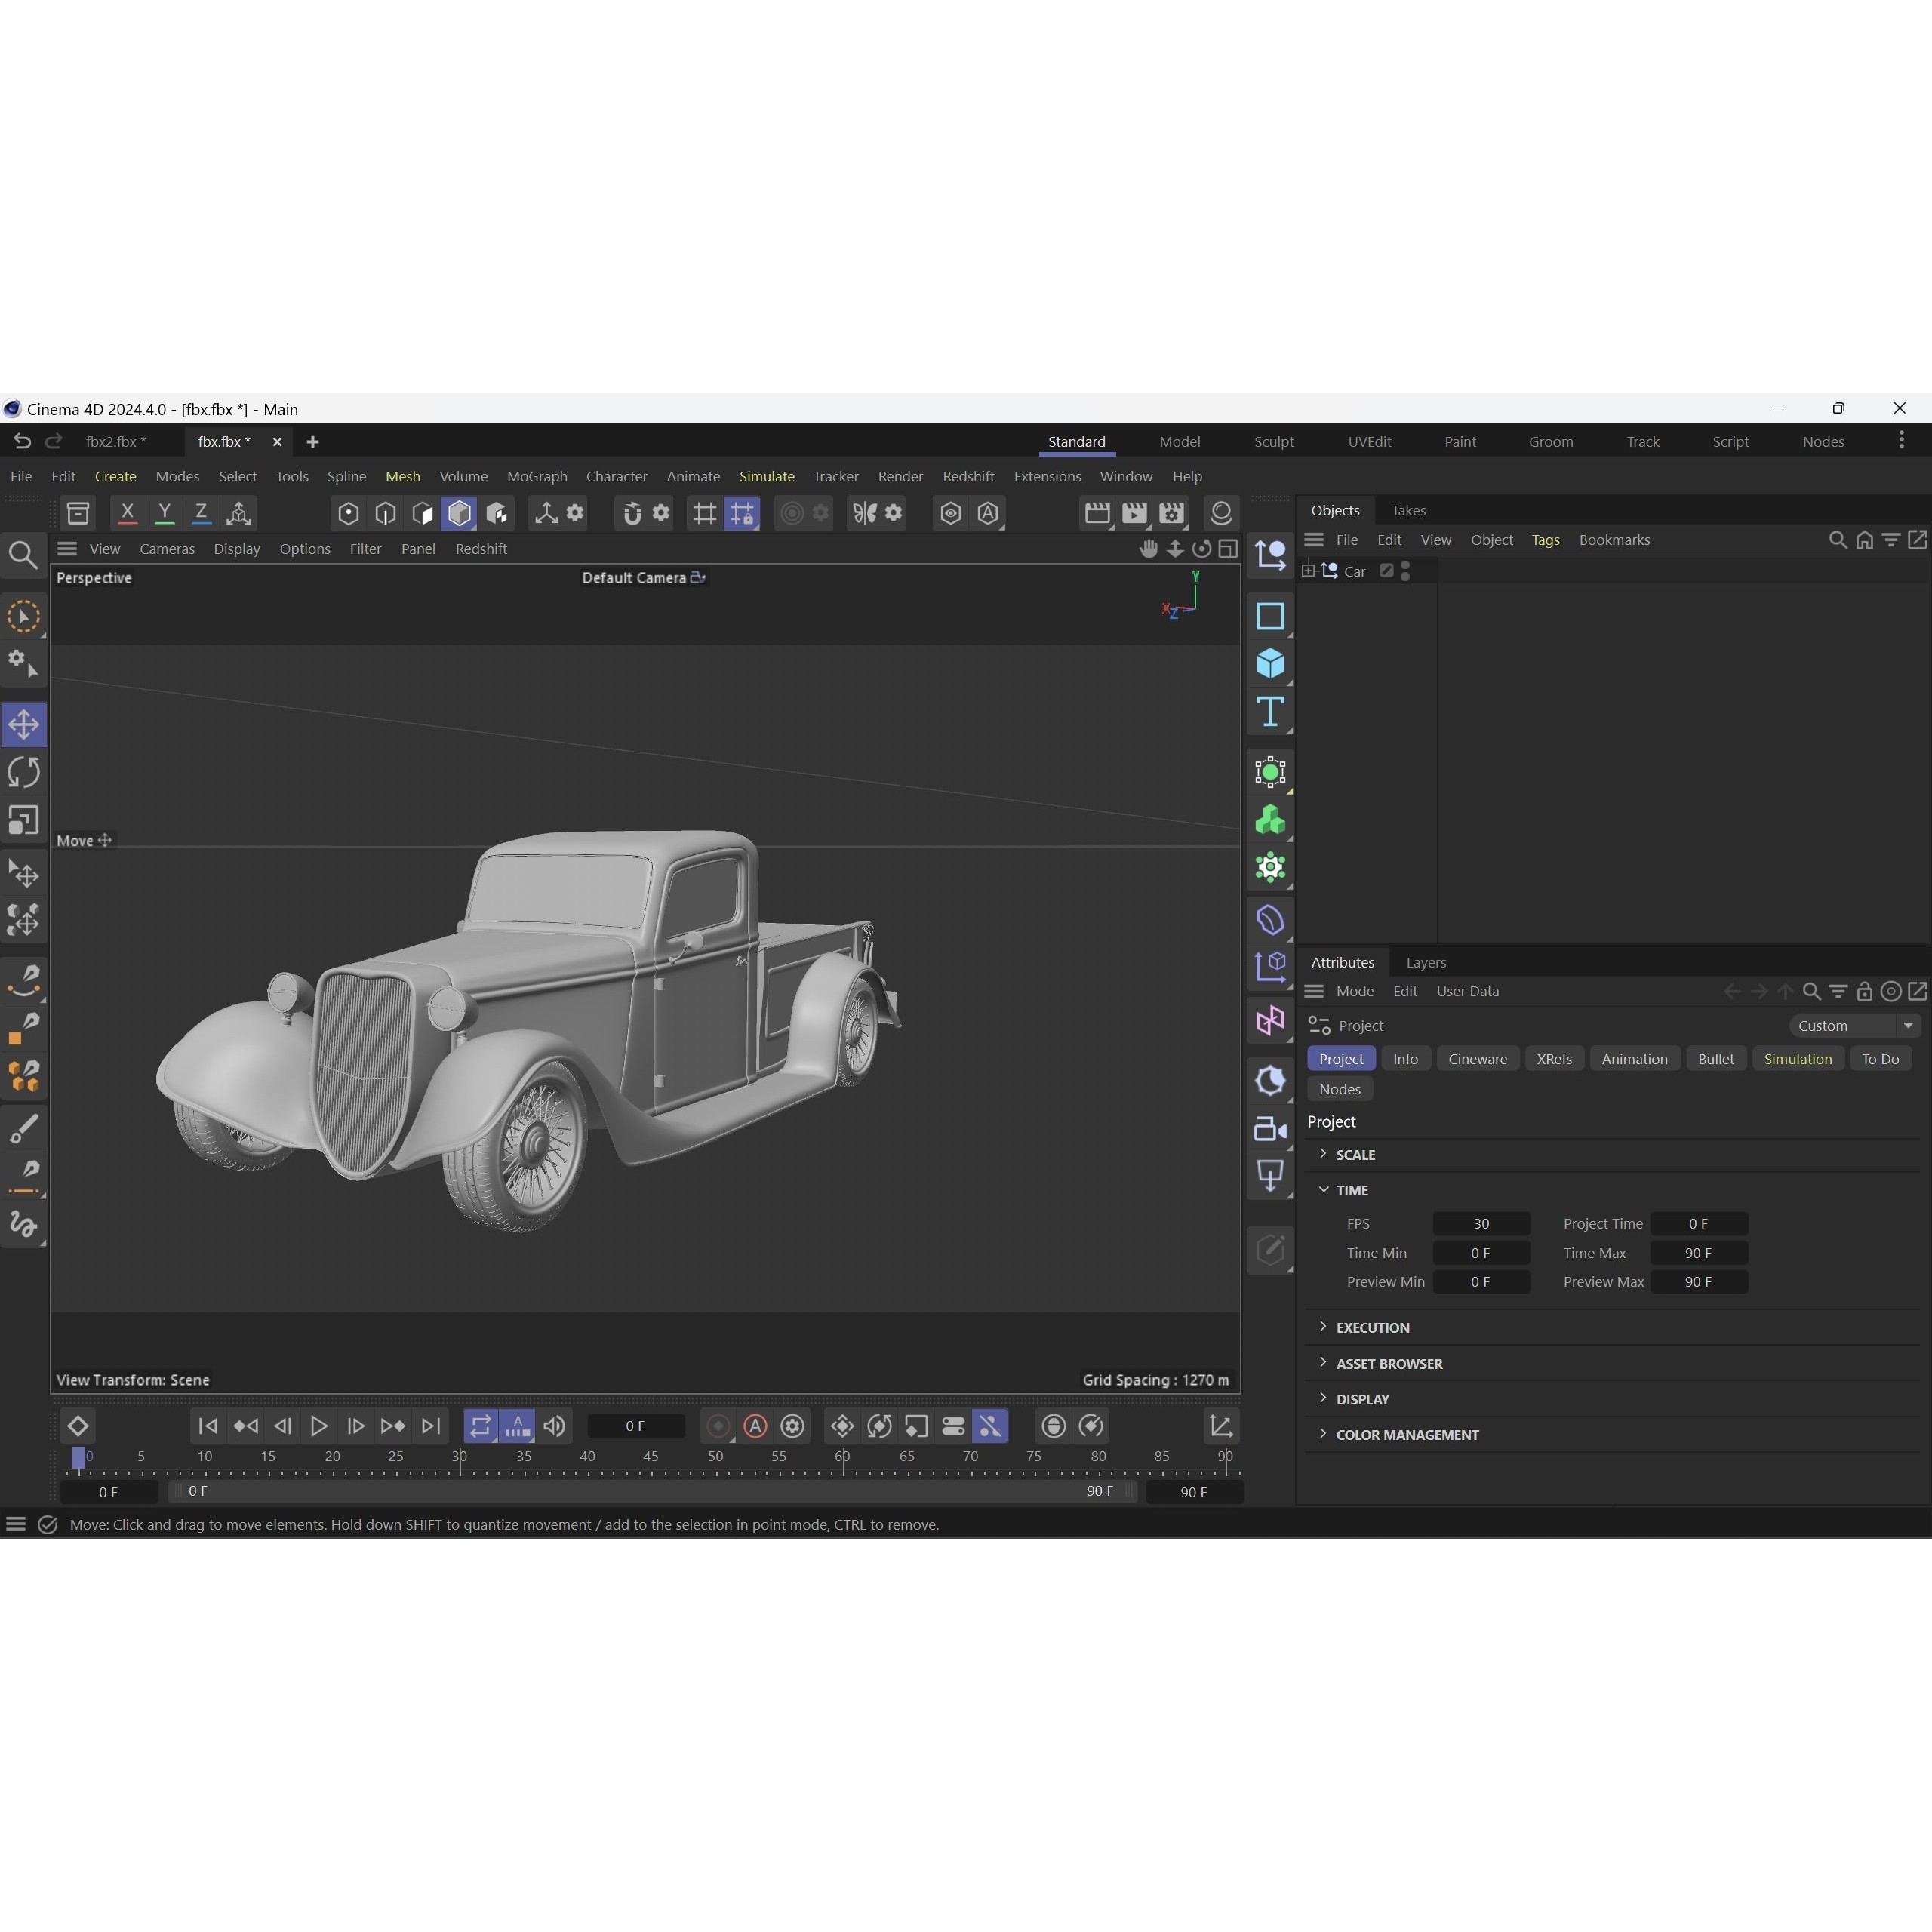Switch to the fbx2.fbx document tab
The width and height of the screenshot is (1932, 1932).
pos(116,441)
